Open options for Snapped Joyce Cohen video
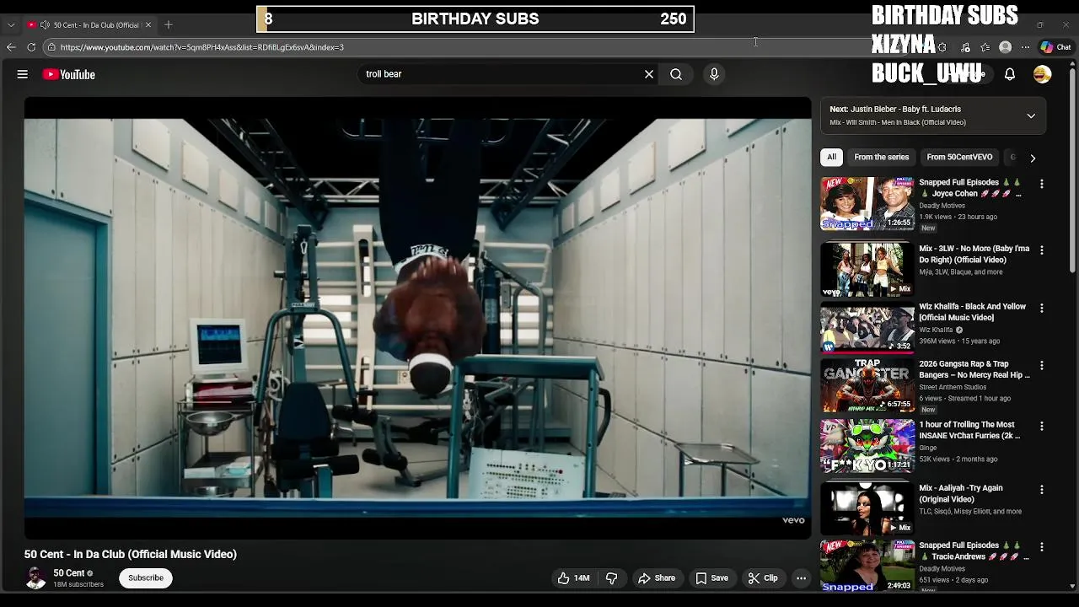 click(1042, 184)
